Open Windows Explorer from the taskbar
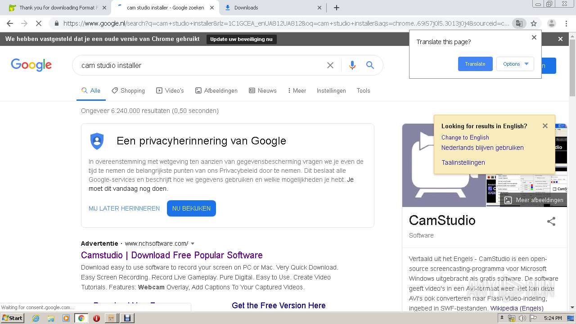Viewport: 576px width, 324px height. [51, 318]
